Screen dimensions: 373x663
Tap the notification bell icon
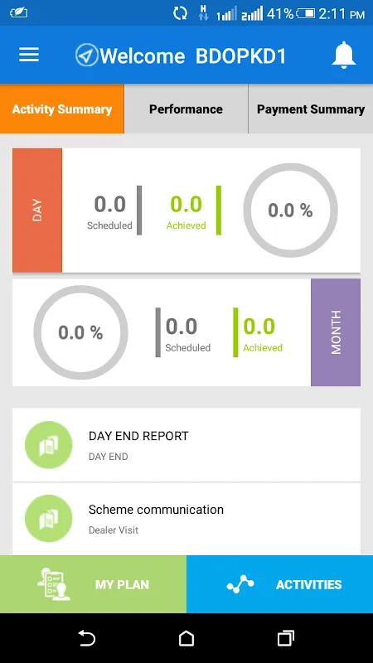[344, 55]
